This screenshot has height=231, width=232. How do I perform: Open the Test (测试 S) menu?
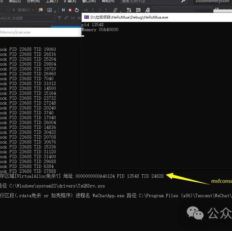click(15, 1)
